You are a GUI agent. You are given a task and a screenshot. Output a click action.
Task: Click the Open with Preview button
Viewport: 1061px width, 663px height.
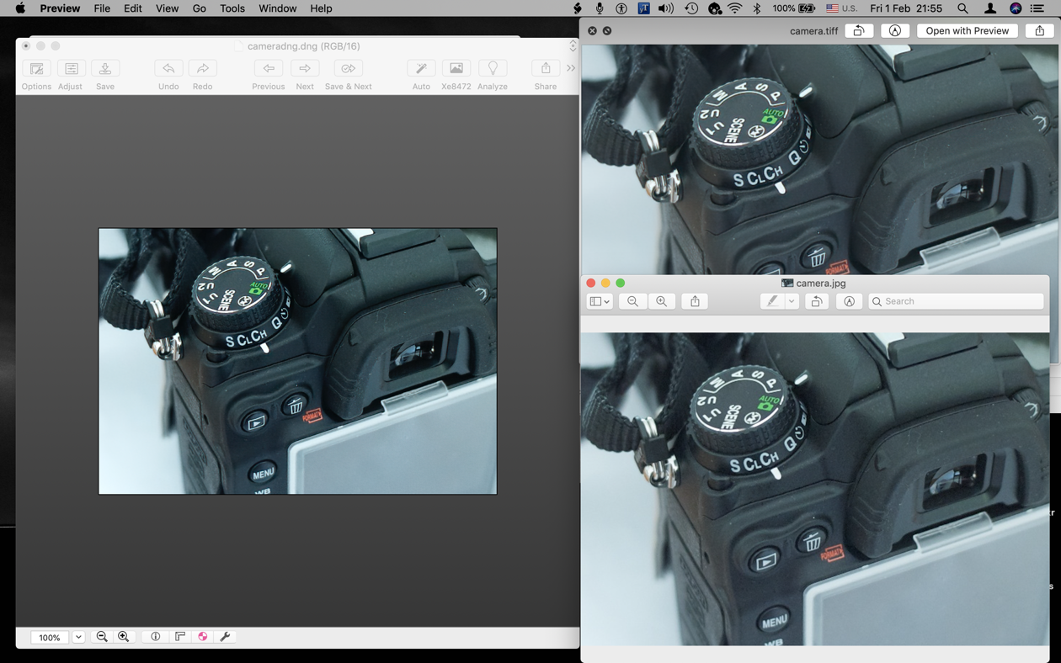click(968, 31)
